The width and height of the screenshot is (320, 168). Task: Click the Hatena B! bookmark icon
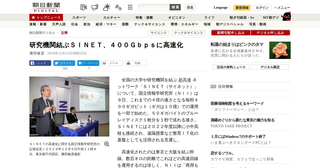point(80,63)
